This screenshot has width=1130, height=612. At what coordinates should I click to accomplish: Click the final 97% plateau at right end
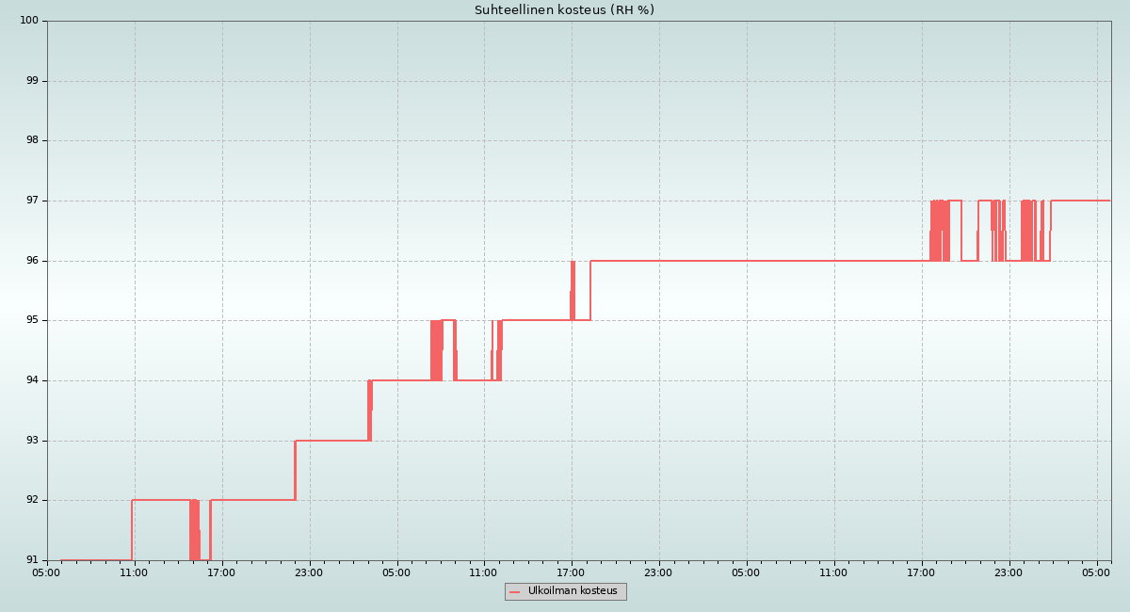[1081, 201]
